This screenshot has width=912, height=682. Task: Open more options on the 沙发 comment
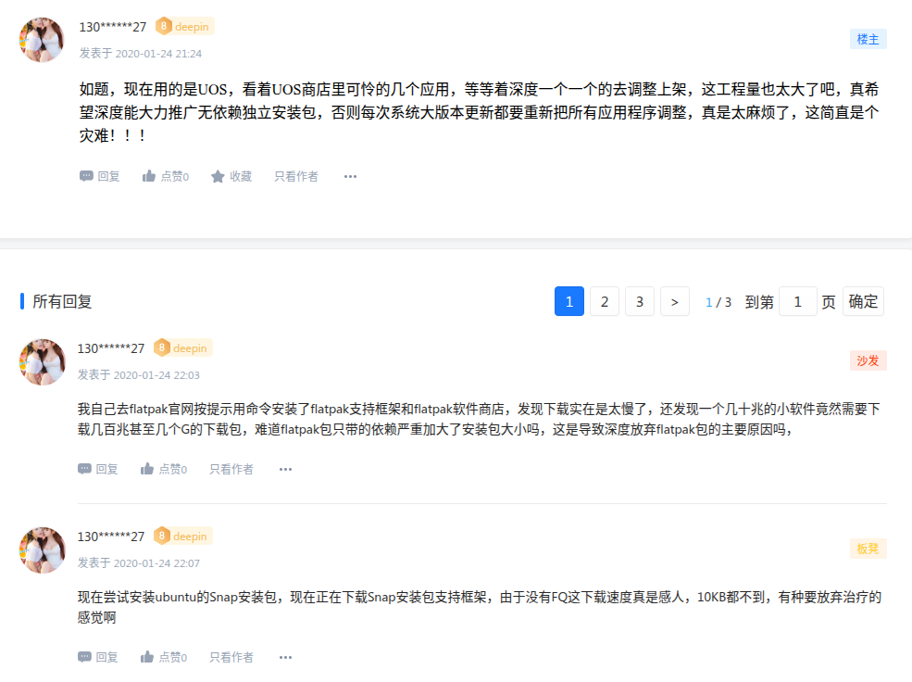click(x=285, y=469)
